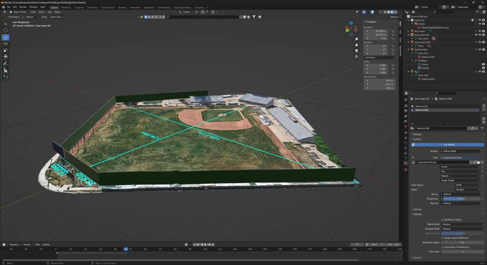Click the Pass Index field
The width and height of the screenshot is (487, 265).
[x=463, y=252]
